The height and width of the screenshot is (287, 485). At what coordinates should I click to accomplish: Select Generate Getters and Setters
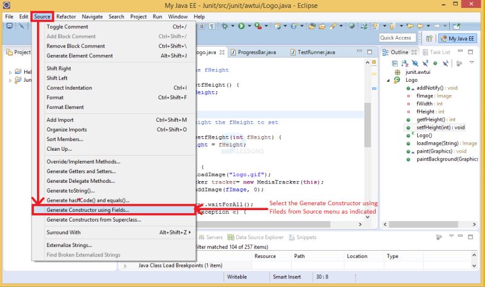(81, 171)
